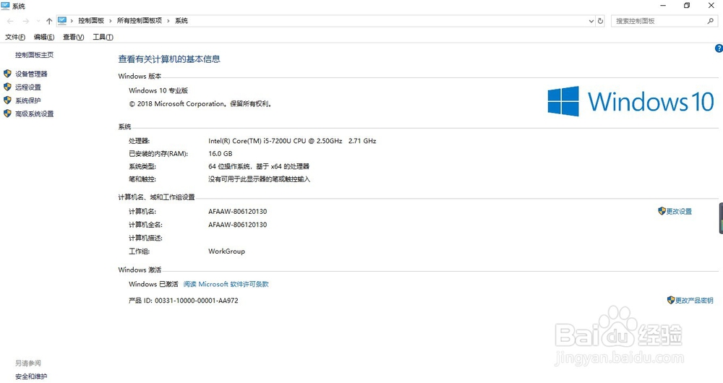Open the 文件(F) menu
Screen dimensions: 723x383
(15, 37)
